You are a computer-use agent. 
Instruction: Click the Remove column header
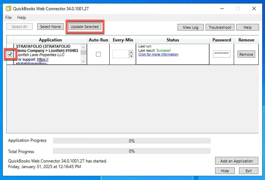[246, 40]
